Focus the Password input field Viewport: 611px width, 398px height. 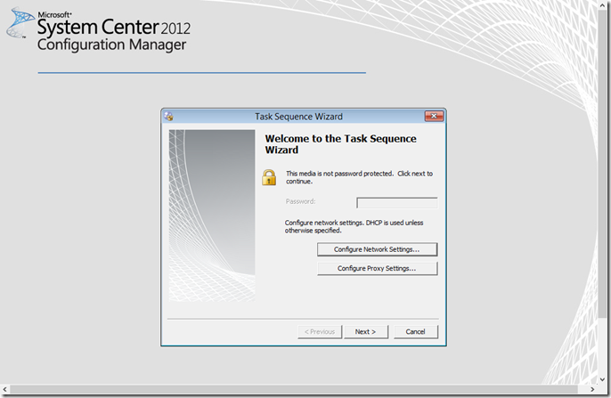point(396,202)
